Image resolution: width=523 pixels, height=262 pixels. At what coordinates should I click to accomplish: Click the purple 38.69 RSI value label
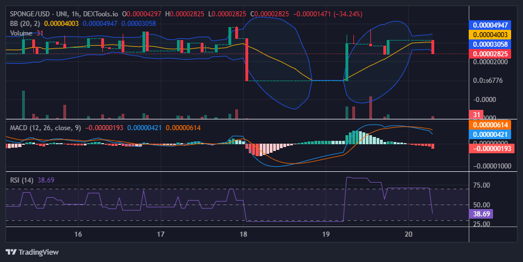481,214
